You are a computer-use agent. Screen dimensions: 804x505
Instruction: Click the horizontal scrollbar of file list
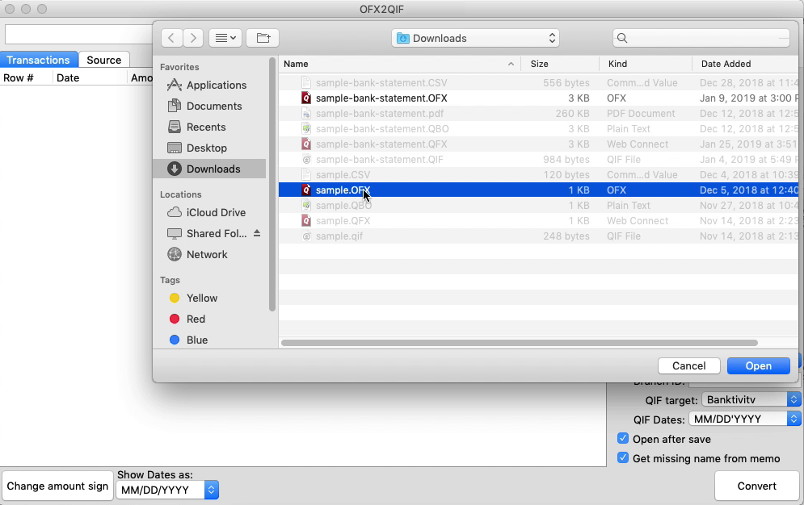click(520, 343)
